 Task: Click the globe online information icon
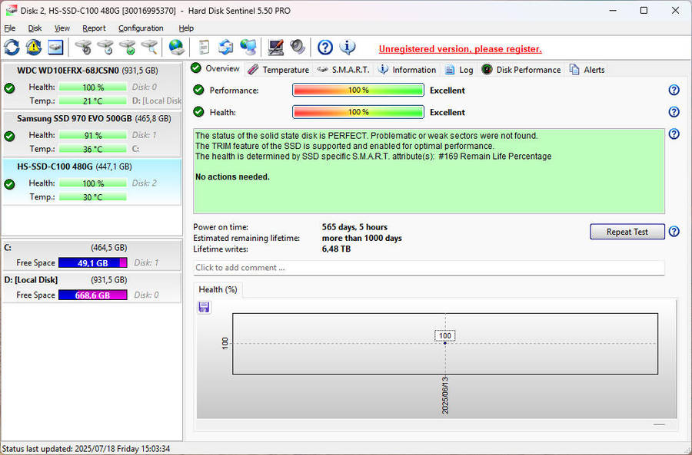(x=175, y=47)
